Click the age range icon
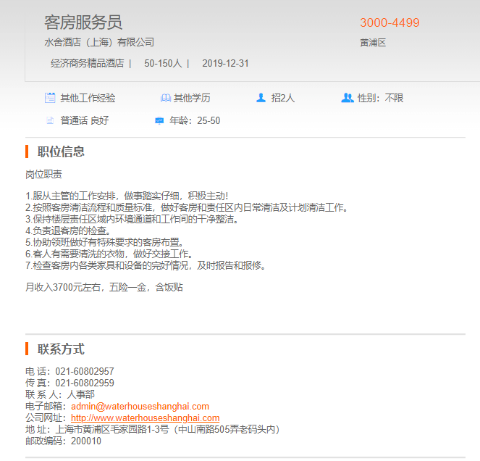The width and height of the screenshot is (480, 461). (x=159, y=120)
